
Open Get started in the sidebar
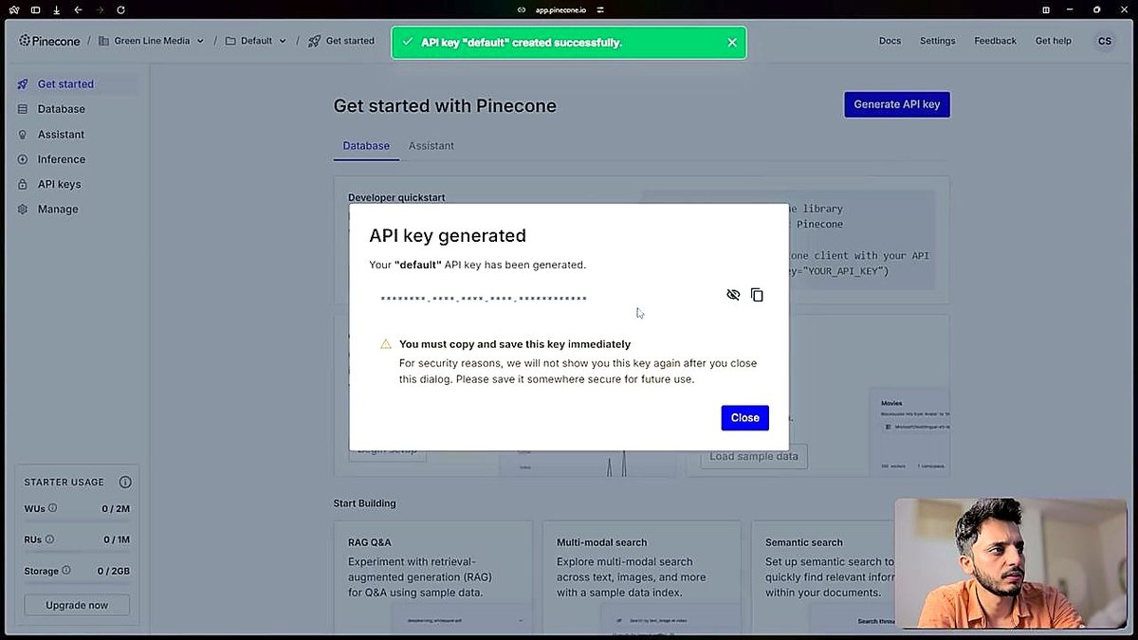78,84
